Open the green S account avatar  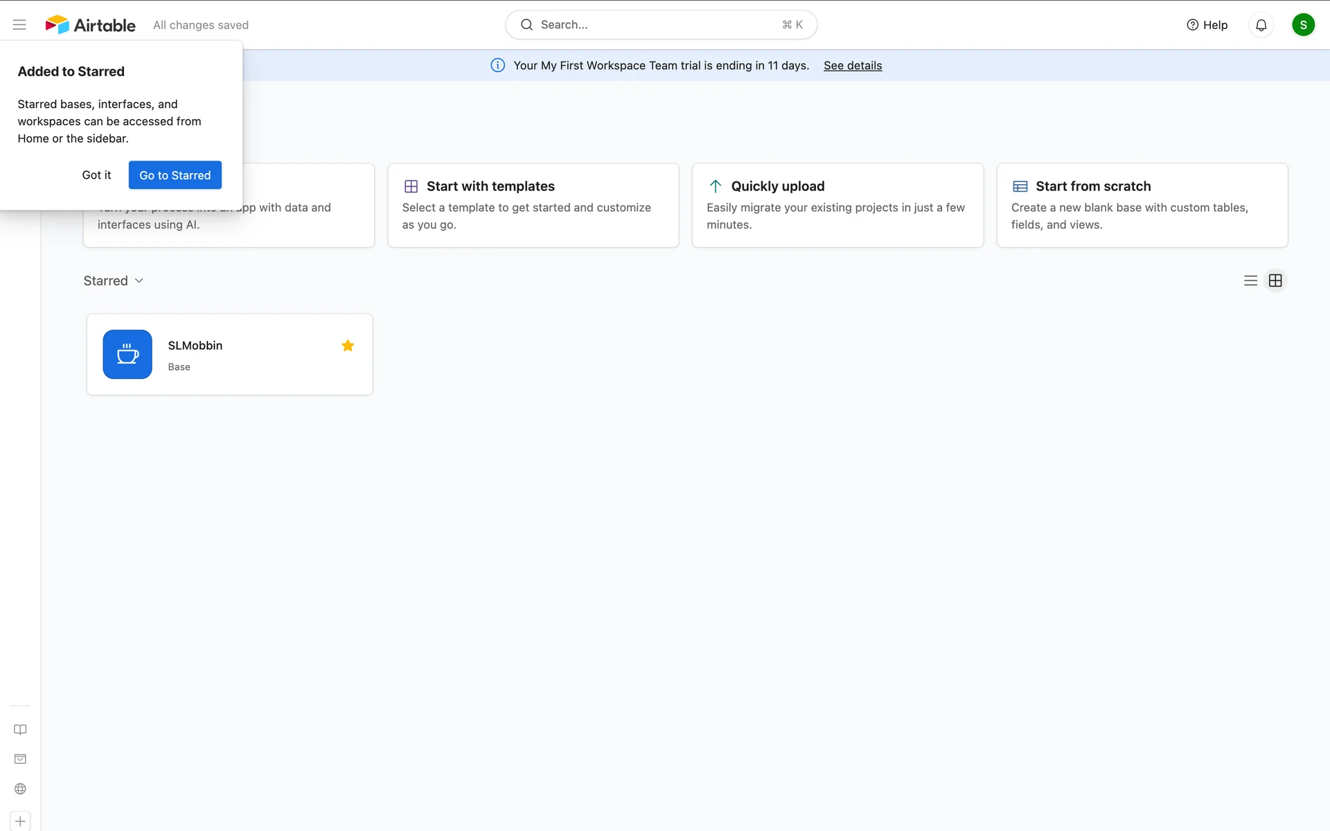coord(1302,25)
